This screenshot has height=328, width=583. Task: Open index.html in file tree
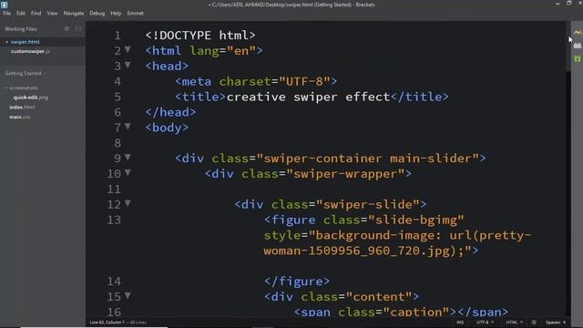(22, 108)
